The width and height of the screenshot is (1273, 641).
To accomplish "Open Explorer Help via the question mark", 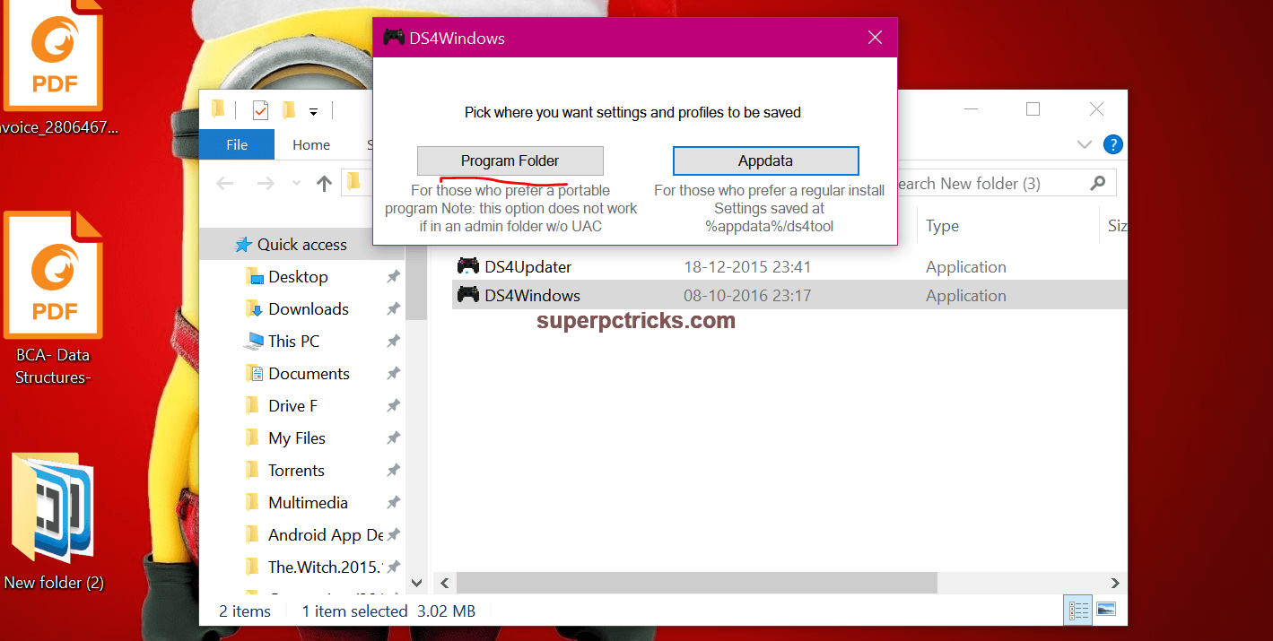I will point(1112,144).
